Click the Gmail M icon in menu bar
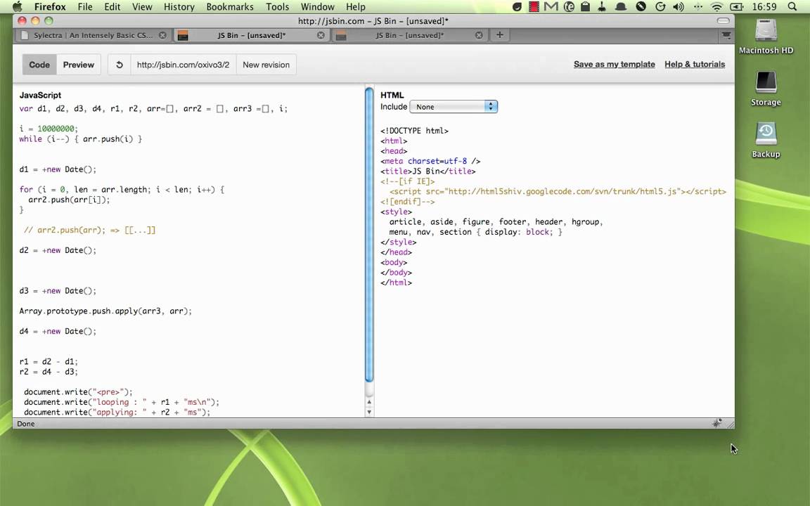810x506 pixels. pyautogui.click(x=551, y=7)
